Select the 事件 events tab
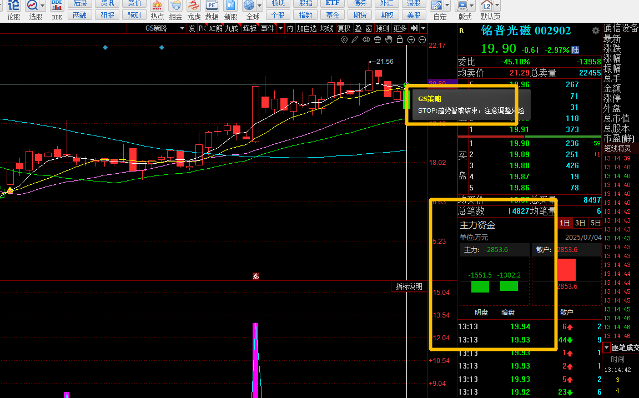639x398 pixels. [268, 28]
